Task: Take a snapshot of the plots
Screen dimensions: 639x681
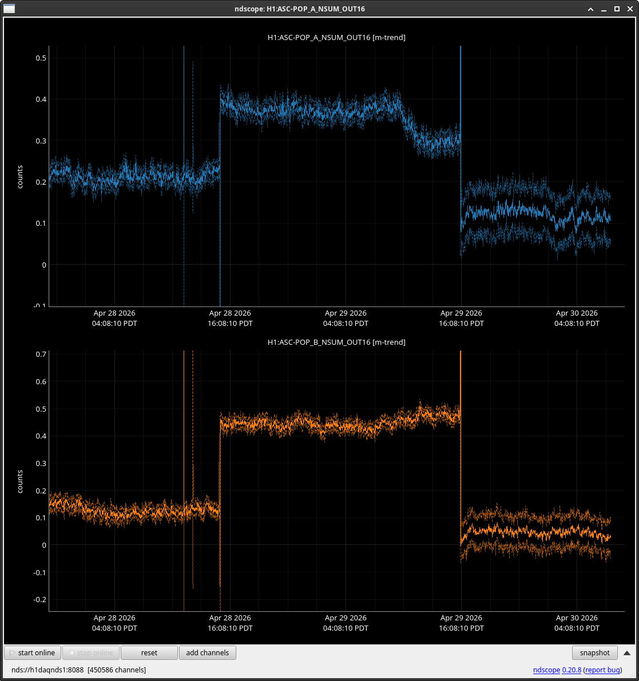Action: click(x=595, y=652)
